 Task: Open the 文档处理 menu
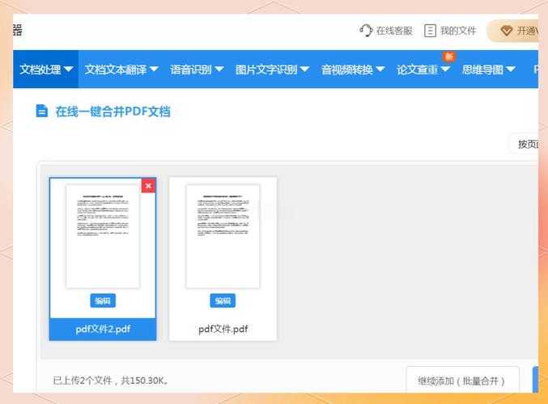click(46, 69)
